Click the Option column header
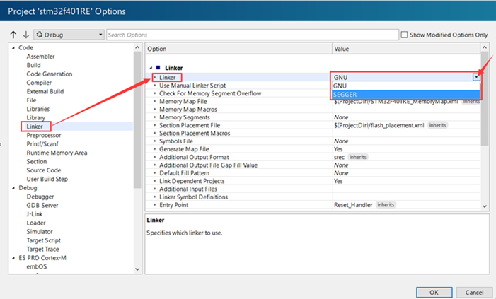 (239, 49)
